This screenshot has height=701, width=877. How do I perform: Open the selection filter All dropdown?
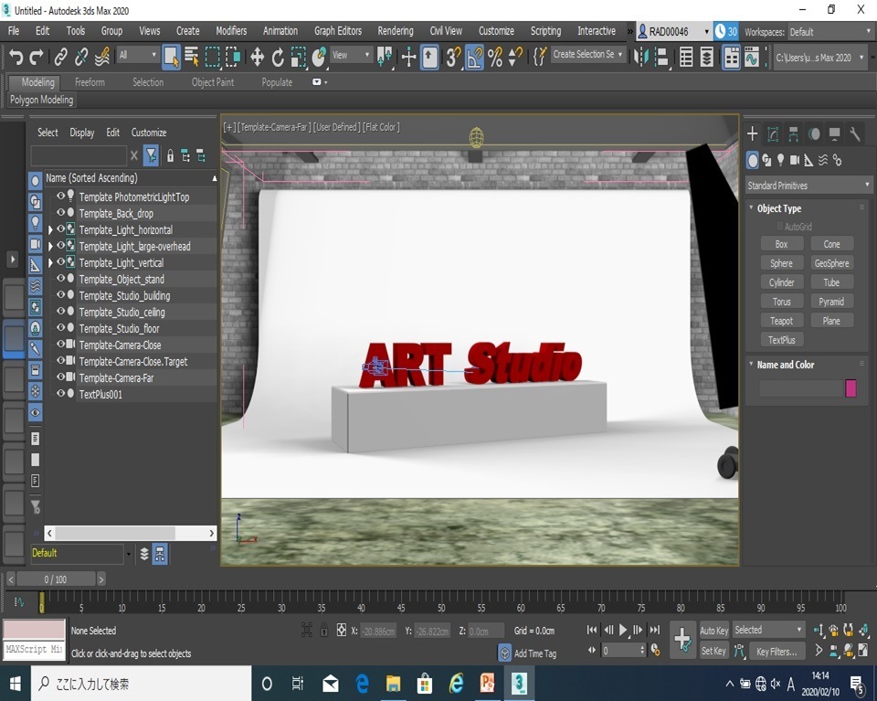pyautogui.click(x=138, y=55)
